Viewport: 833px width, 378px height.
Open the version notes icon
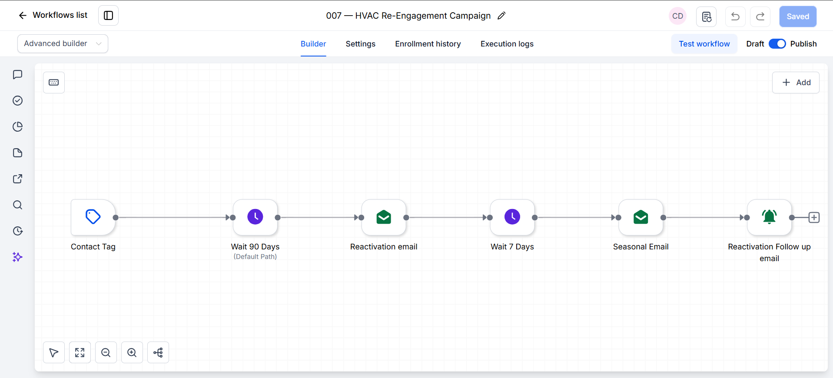[707, 17]
